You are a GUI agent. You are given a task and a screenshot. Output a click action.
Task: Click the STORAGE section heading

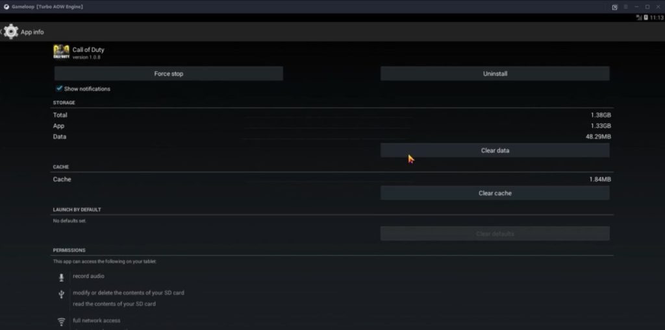pos(64,103)
